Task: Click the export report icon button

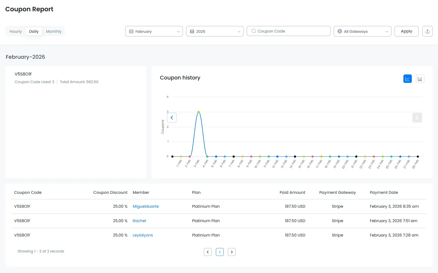Action: 427,31
